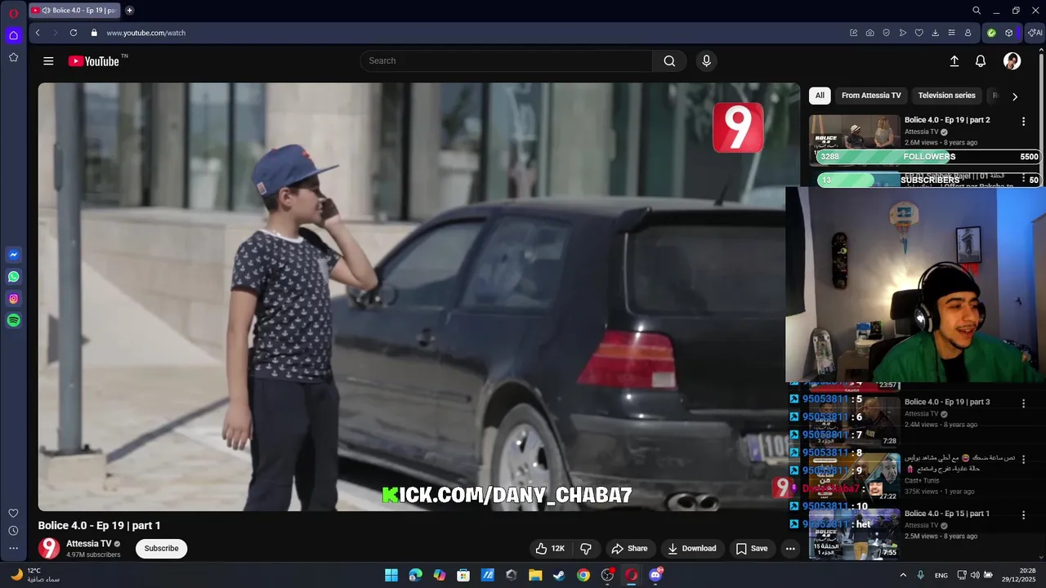This screenshot has height=588, width=1046.
Task: Open Opera sidebar history clock
Action: 13,531
